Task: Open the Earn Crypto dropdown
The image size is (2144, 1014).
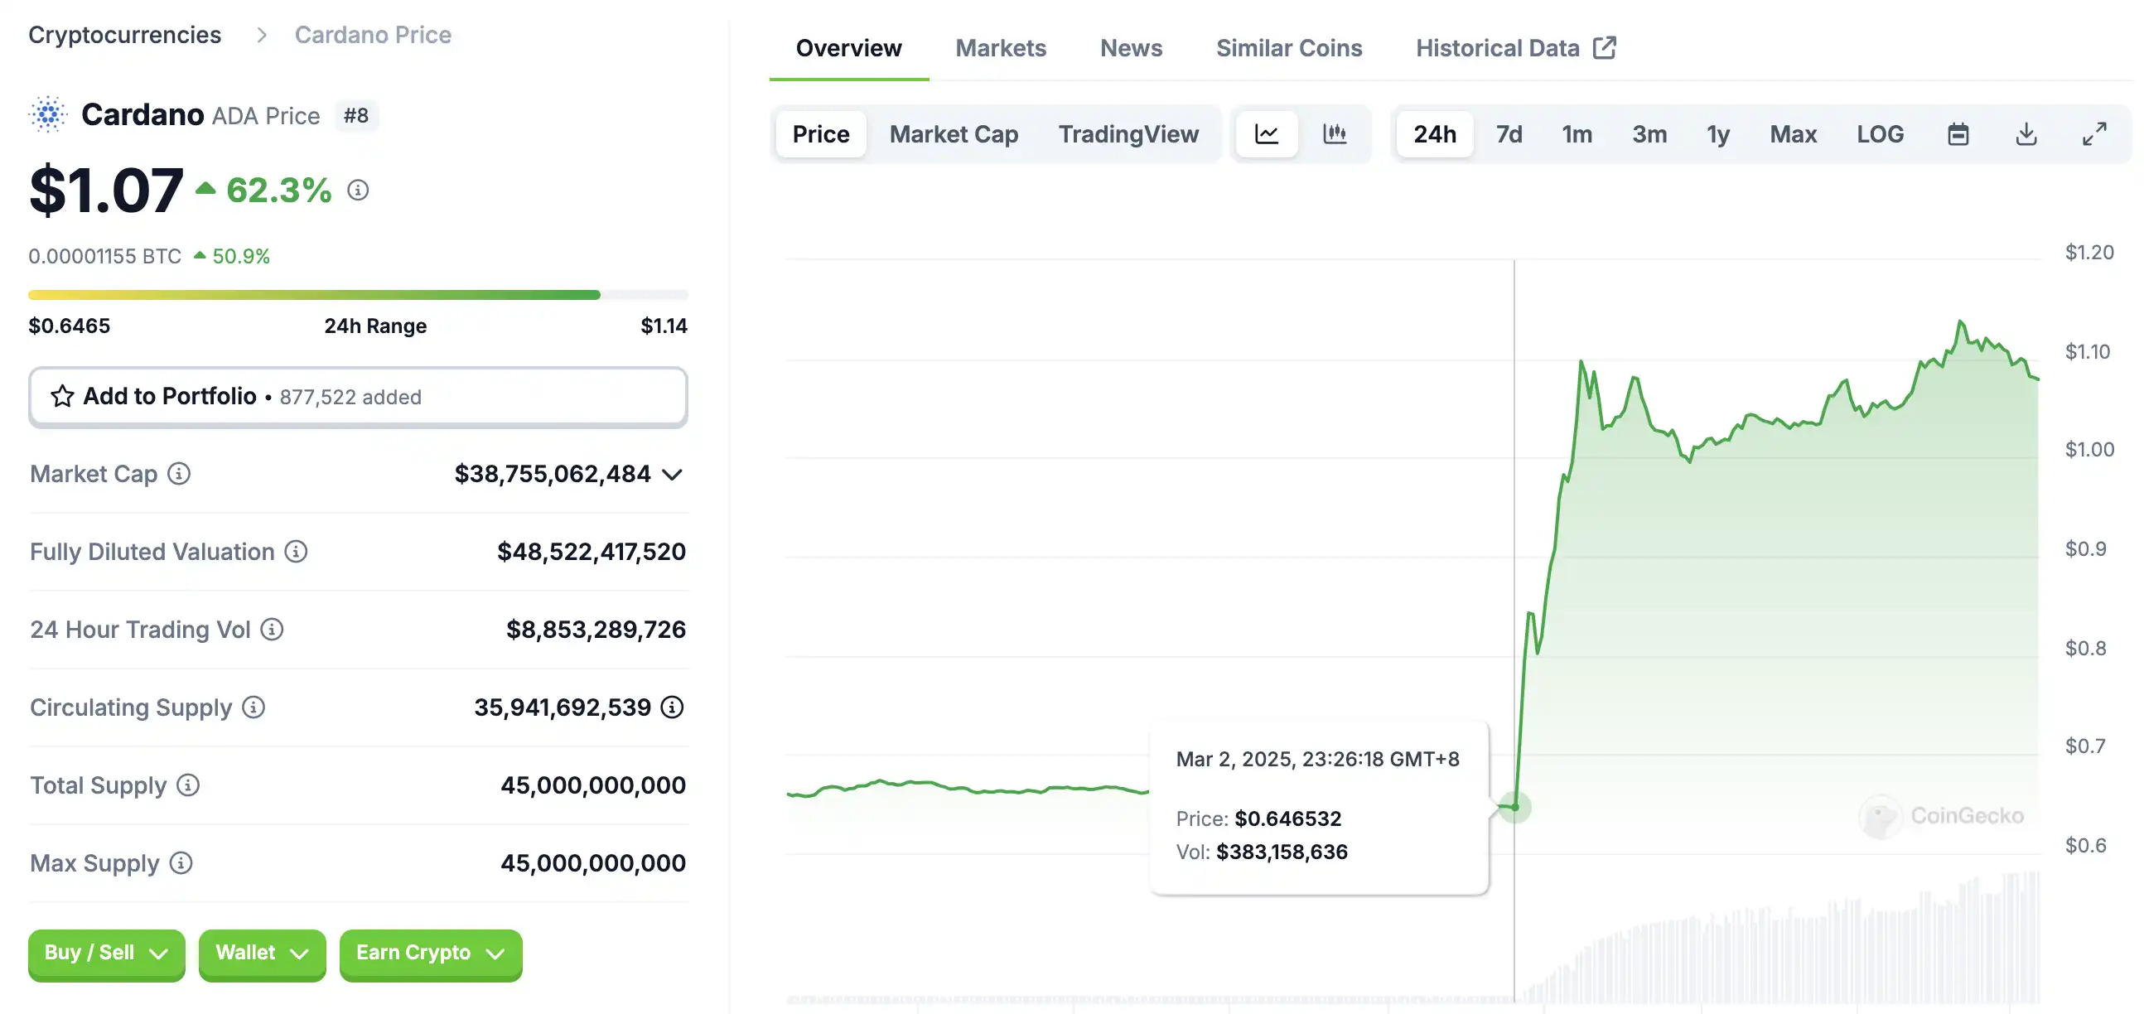Action: pyautogui.click(x=430, y=953)
